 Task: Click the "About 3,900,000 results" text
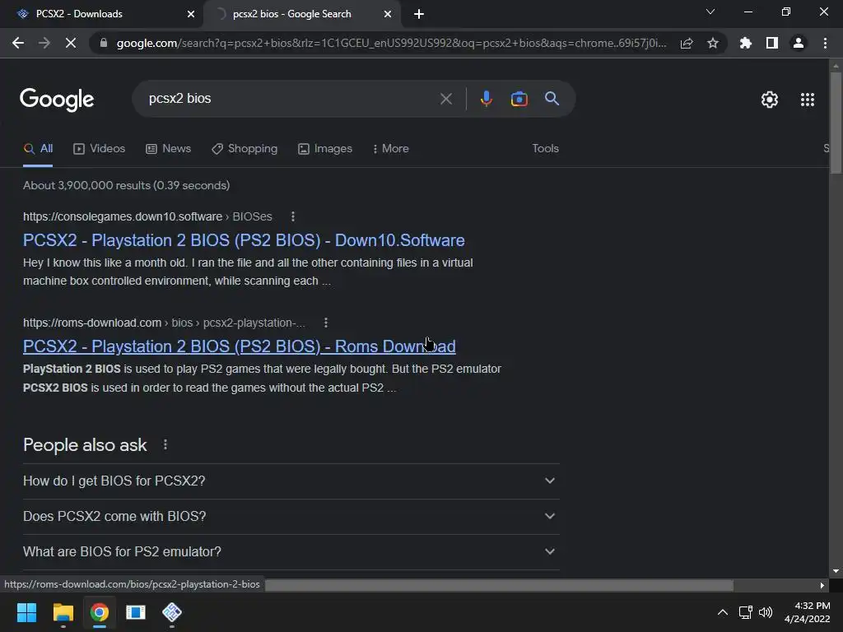(x=126, y=185)
